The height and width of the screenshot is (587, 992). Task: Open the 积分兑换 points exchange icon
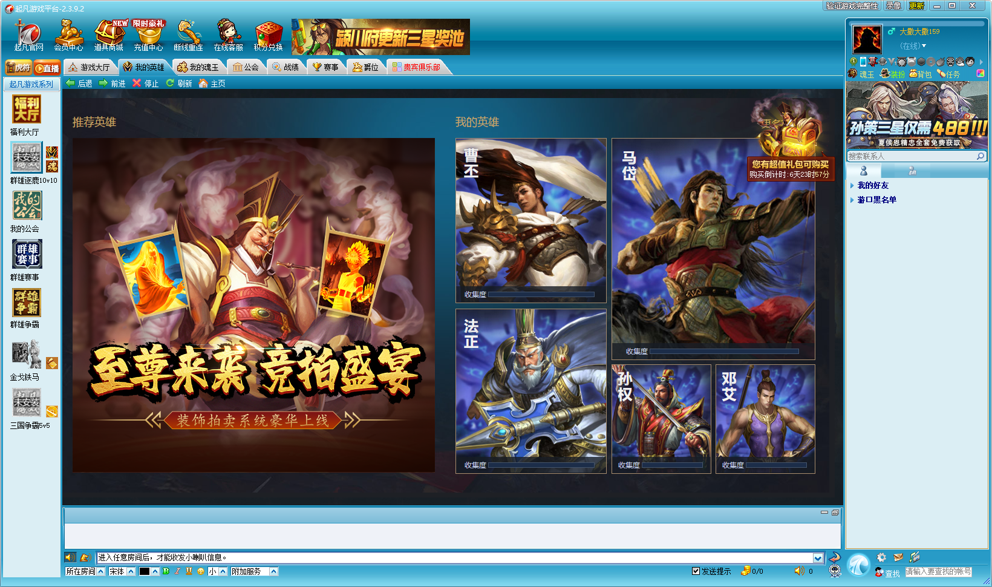[x=269, y=35]
